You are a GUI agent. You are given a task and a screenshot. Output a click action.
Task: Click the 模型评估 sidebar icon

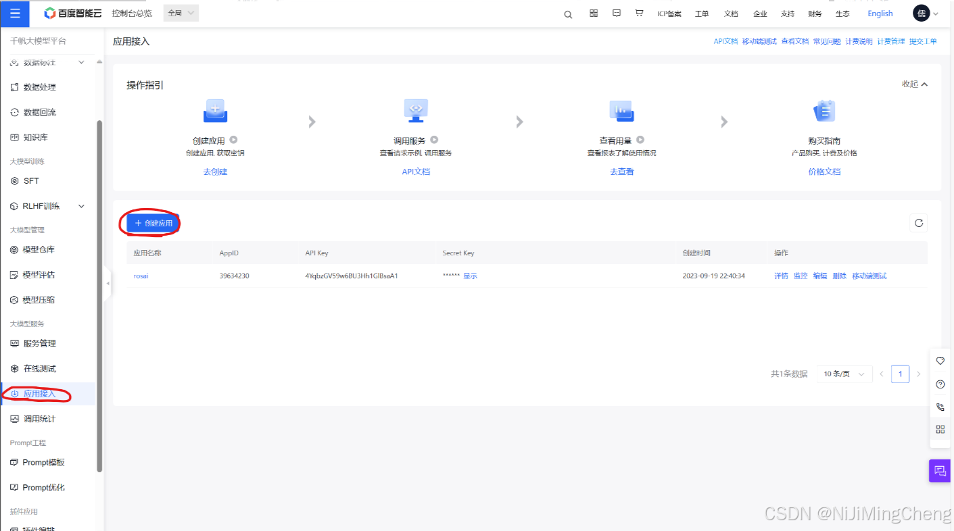click(x=15, y=275)
